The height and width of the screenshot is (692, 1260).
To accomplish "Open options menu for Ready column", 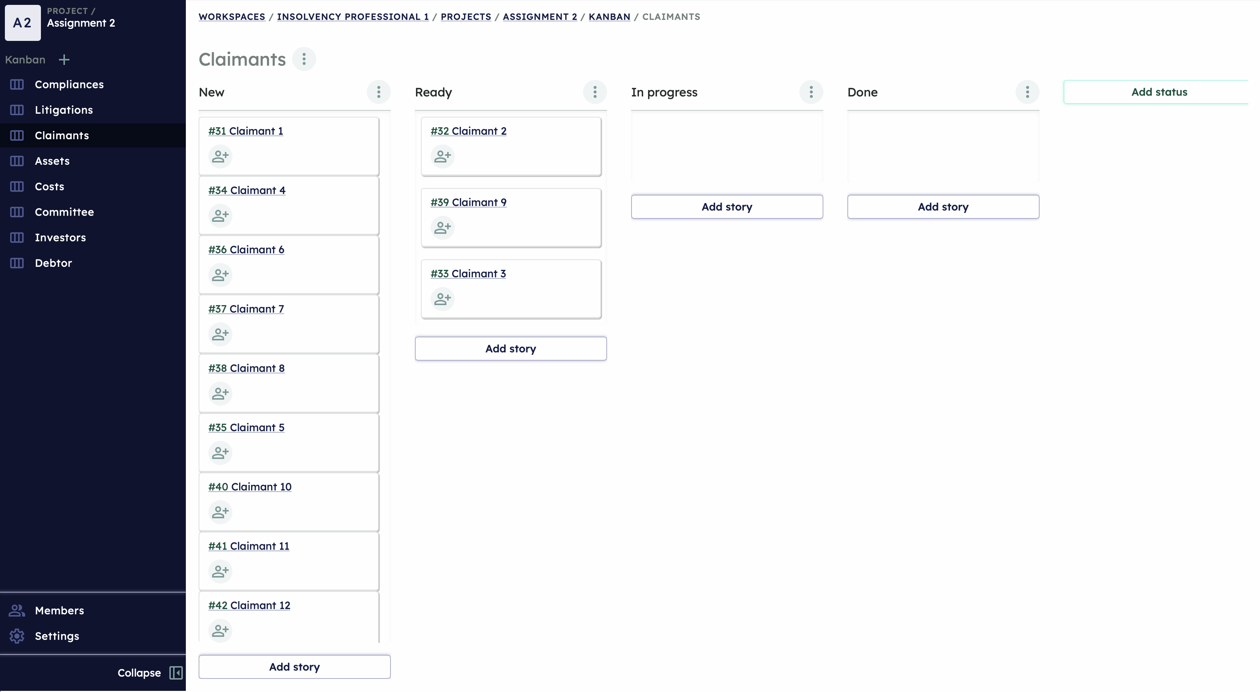I will [x=595, y=92].
